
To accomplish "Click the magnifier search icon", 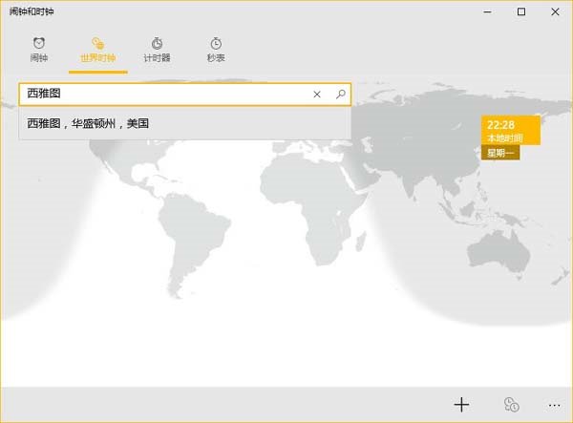I will click(x=340, y=95).
